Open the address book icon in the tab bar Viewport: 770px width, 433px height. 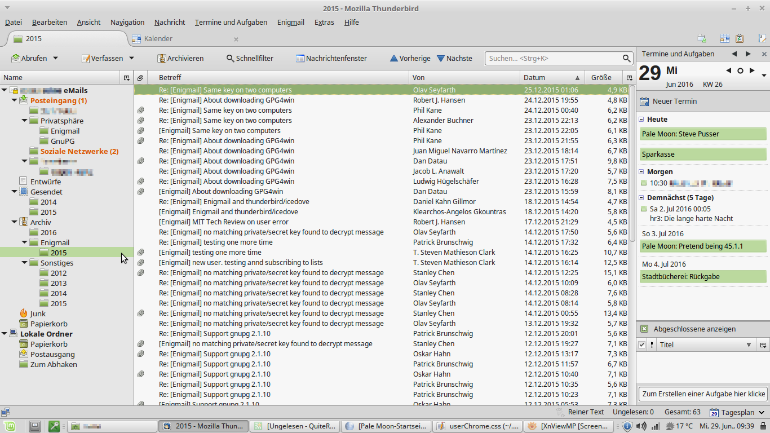click(x=702, y=38)
